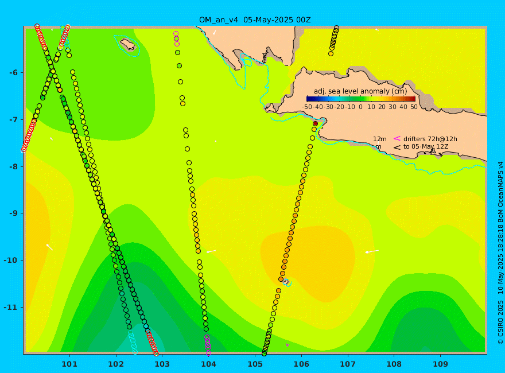Image resolution: width=505 pixels, height=373 pixels.
Task: Click the -11 latitude axis label
Action: pos(10,307)
